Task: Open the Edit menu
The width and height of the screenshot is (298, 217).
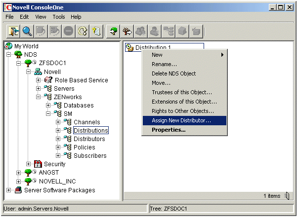Action: point(24,17)
